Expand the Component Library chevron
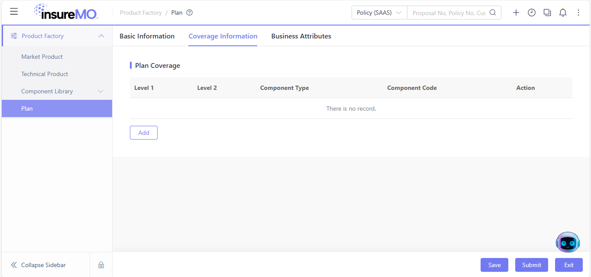The image size is (591, 277). click(100, 91)
